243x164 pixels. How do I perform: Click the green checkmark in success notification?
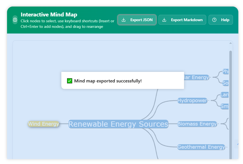tap(70, 81)
